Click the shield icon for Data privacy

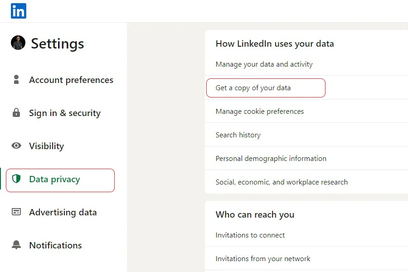point(16,179)
